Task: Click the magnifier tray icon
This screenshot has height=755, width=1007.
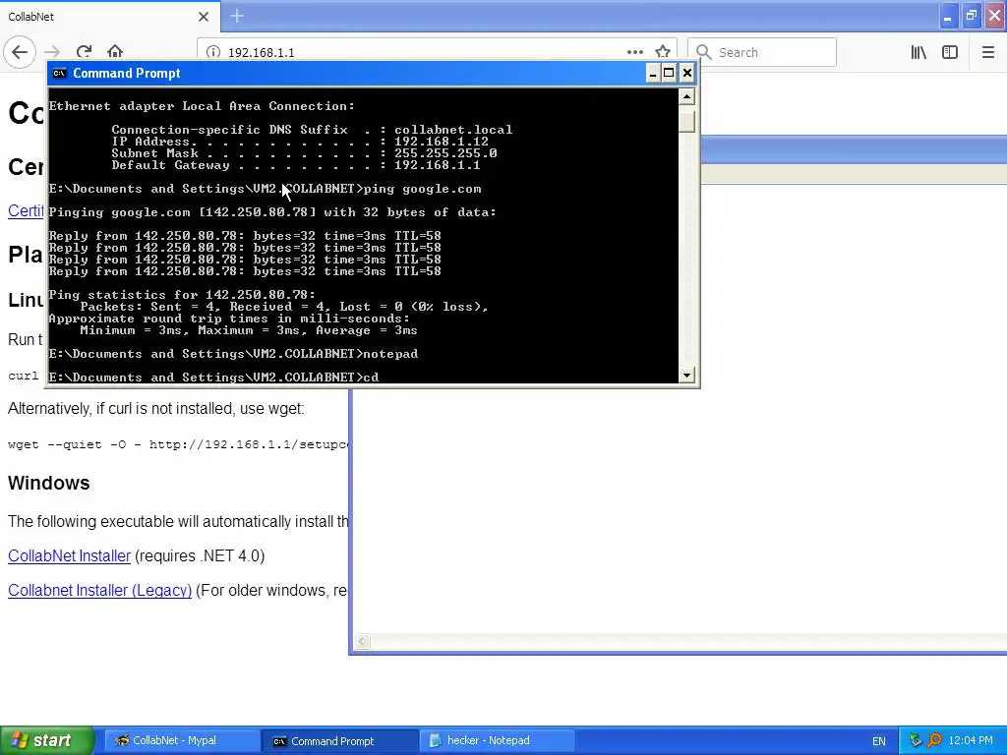Action: point(934,740)
